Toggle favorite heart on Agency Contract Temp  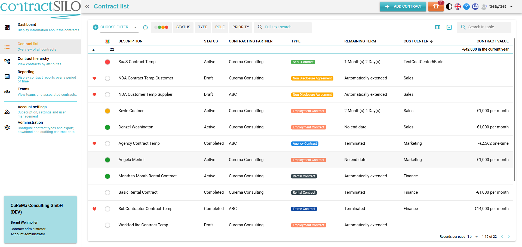(x=94, y=144)
